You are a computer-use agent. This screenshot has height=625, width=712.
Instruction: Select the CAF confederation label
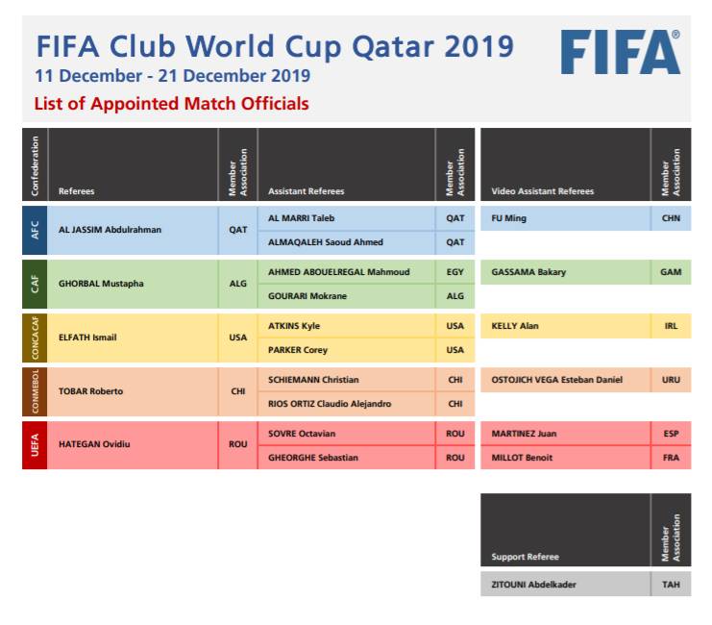pyautogui.click(x=35, y=284)
